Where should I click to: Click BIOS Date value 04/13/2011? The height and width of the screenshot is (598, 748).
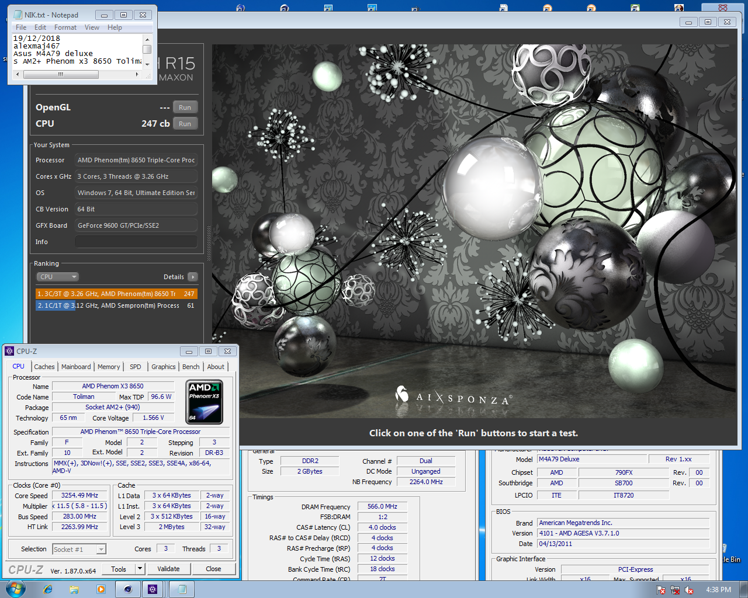(x=624, y=544)
